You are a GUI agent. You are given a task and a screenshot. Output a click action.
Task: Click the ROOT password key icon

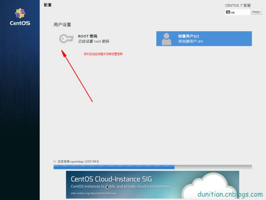point(66,39)
